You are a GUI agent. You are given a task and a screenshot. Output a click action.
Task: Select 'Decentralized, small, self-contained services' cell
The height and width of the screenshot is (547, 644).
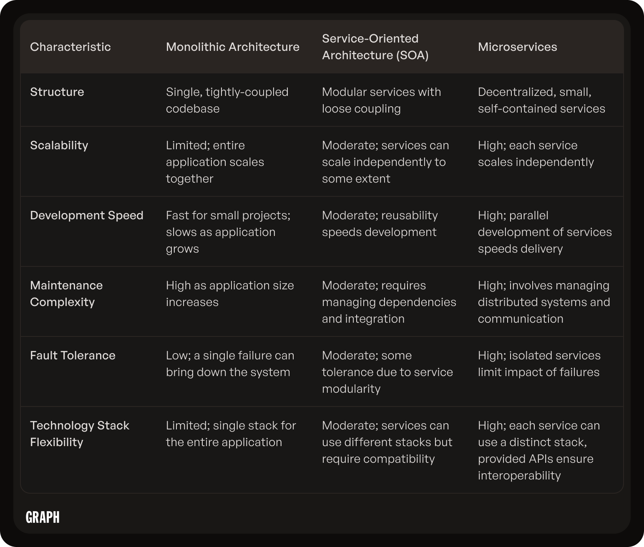(x=541, y=100)
